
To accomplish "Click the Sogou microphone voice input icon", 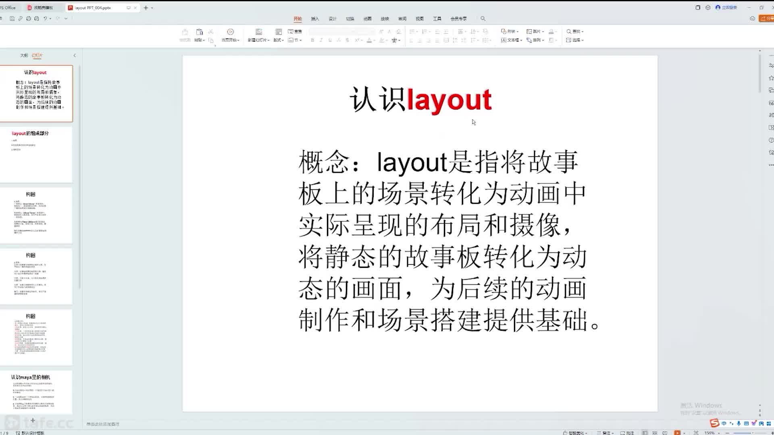I will pos(739,423).
